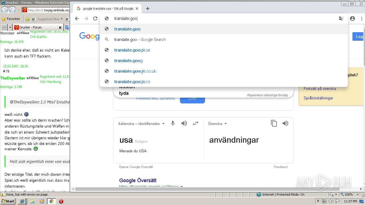This screenshot has width=365, height=205.
Task: Click Fortsätt på svenska link
Action: (x=320, y=89)
